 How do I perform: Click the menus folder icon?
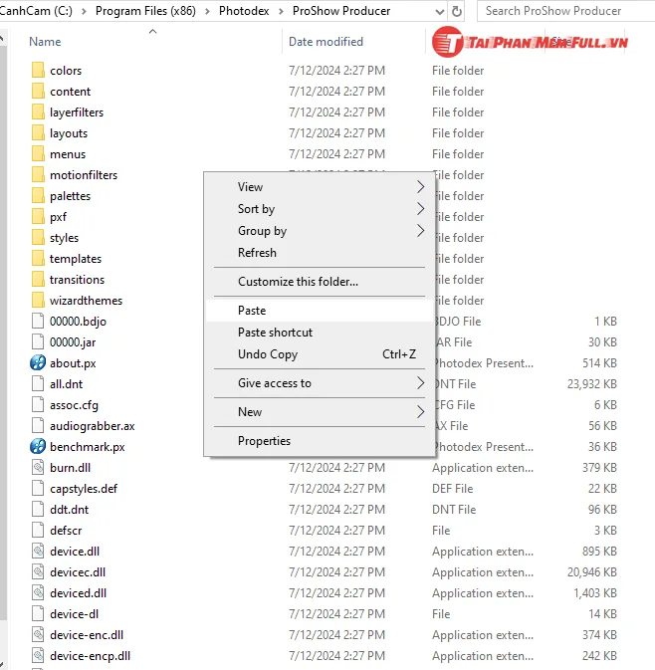pyautogui.click(x=38, y=154)
